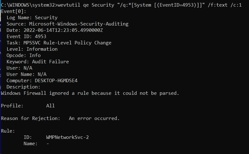Click the MPSSVC Rule-Level Policy Change text

tap(67, 43)
